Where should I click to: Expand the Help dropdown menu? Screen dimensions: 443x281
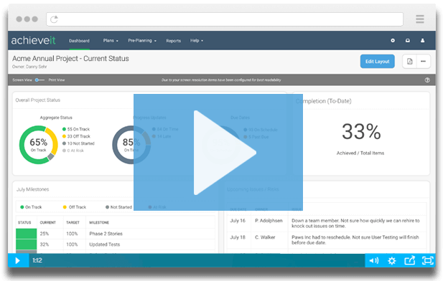[197, 41]
